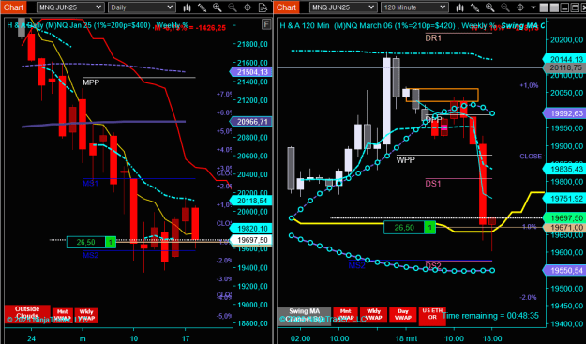Image resolution: width=586 pixels, height=344 pixels.
Task: Click the DR1 label on 120 Minute chart
Action: click(x=433, y=38)
